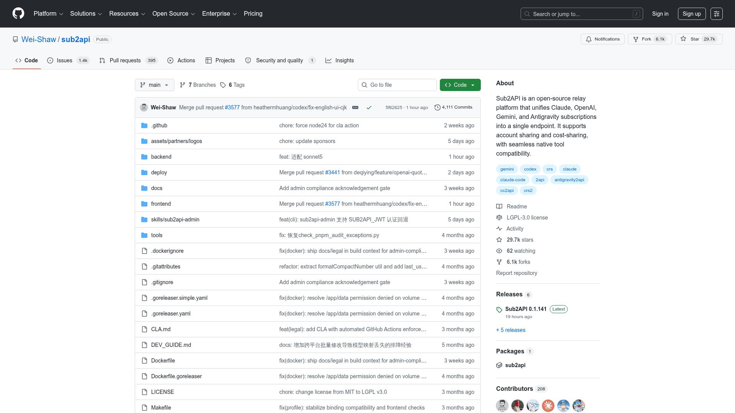Open the Pricing menu item
Image resolution: width=735 pixels, height=413 pixels.
click(253, 13)
